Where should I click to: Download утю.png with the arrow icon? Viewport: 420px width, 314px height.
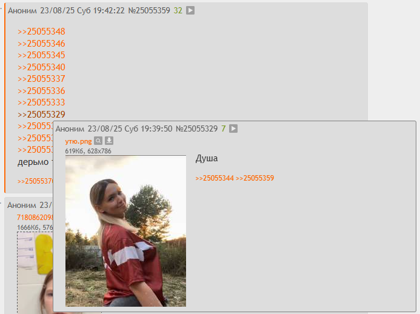[x=109, y=141]
